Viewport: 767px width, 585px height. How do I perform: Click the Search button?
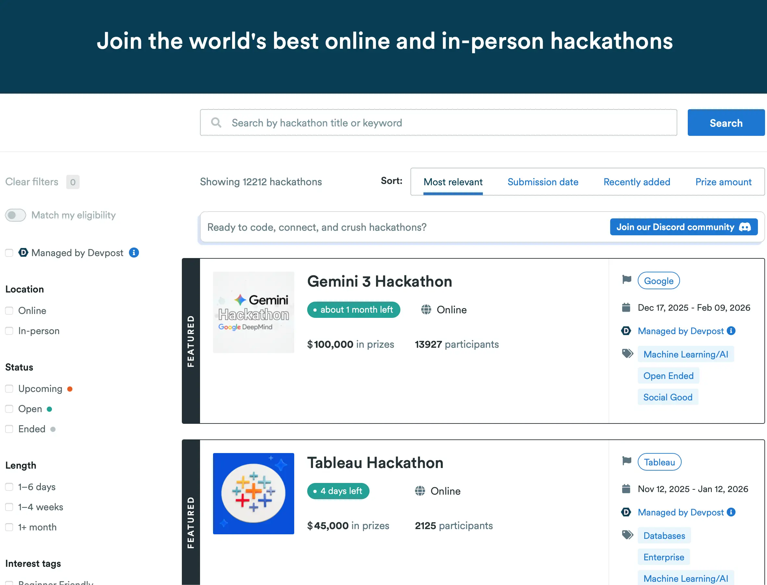726,123
